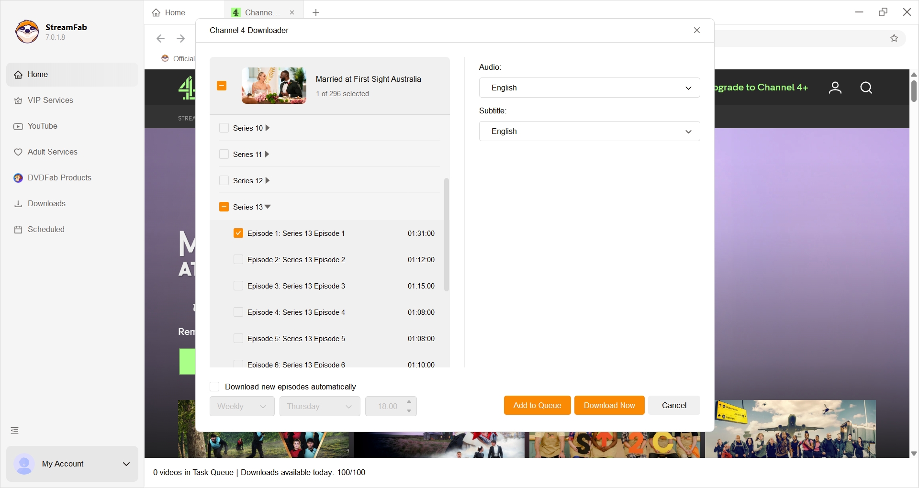Enable Download new episodes automatically
The image size is (919, 488).
215,387
